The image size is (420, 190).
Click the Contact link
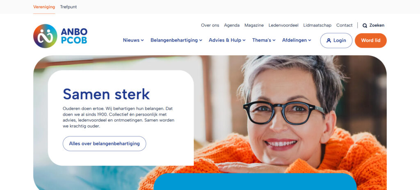(345, 25)
